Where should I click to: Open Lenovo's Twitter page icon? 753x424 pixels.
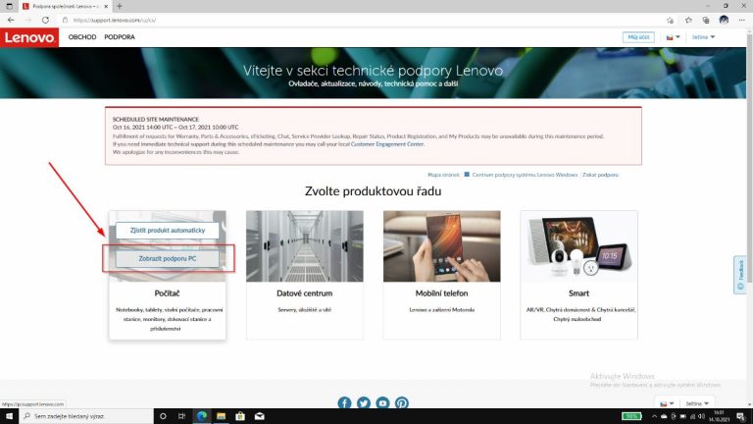pyautogui.click(x=364, y=402)
